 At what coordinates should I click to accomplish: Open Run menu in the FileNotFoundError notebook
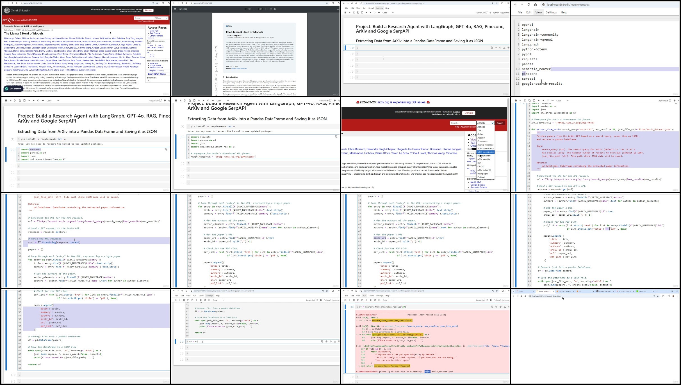click(x=364, y=296)
